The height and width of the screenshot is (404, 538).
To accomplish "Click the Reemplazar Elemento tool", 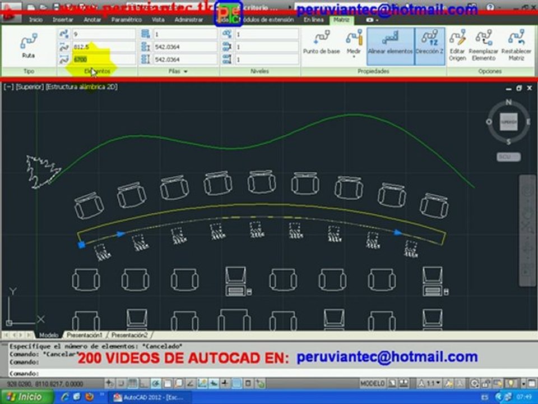I will coord(484,45).
